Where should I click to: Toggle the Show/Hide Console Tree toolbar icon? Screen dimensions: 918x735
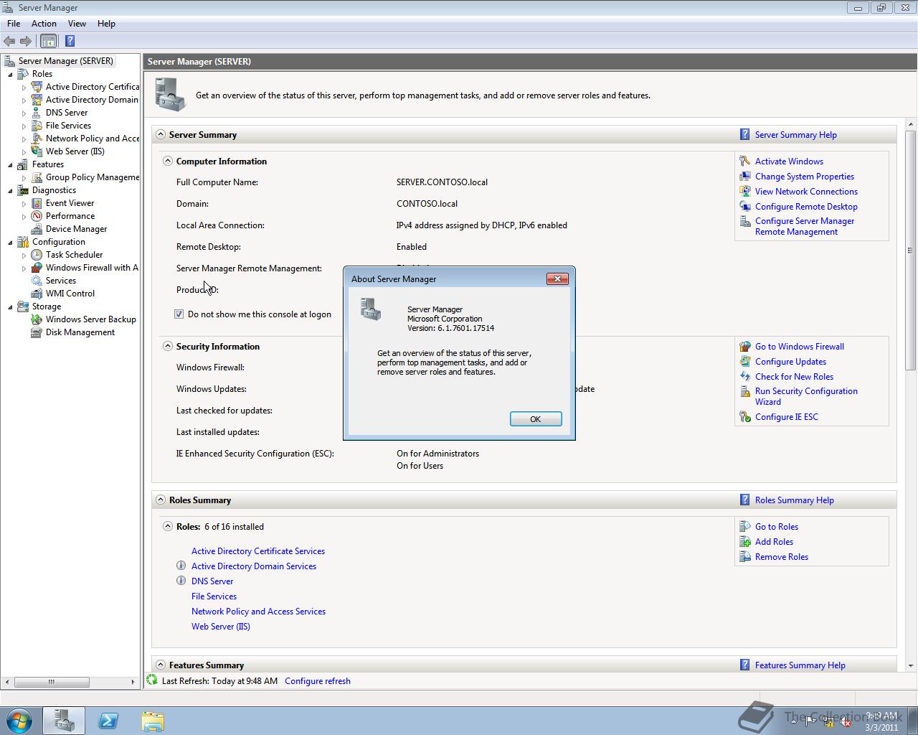click(x=48, y=41)
